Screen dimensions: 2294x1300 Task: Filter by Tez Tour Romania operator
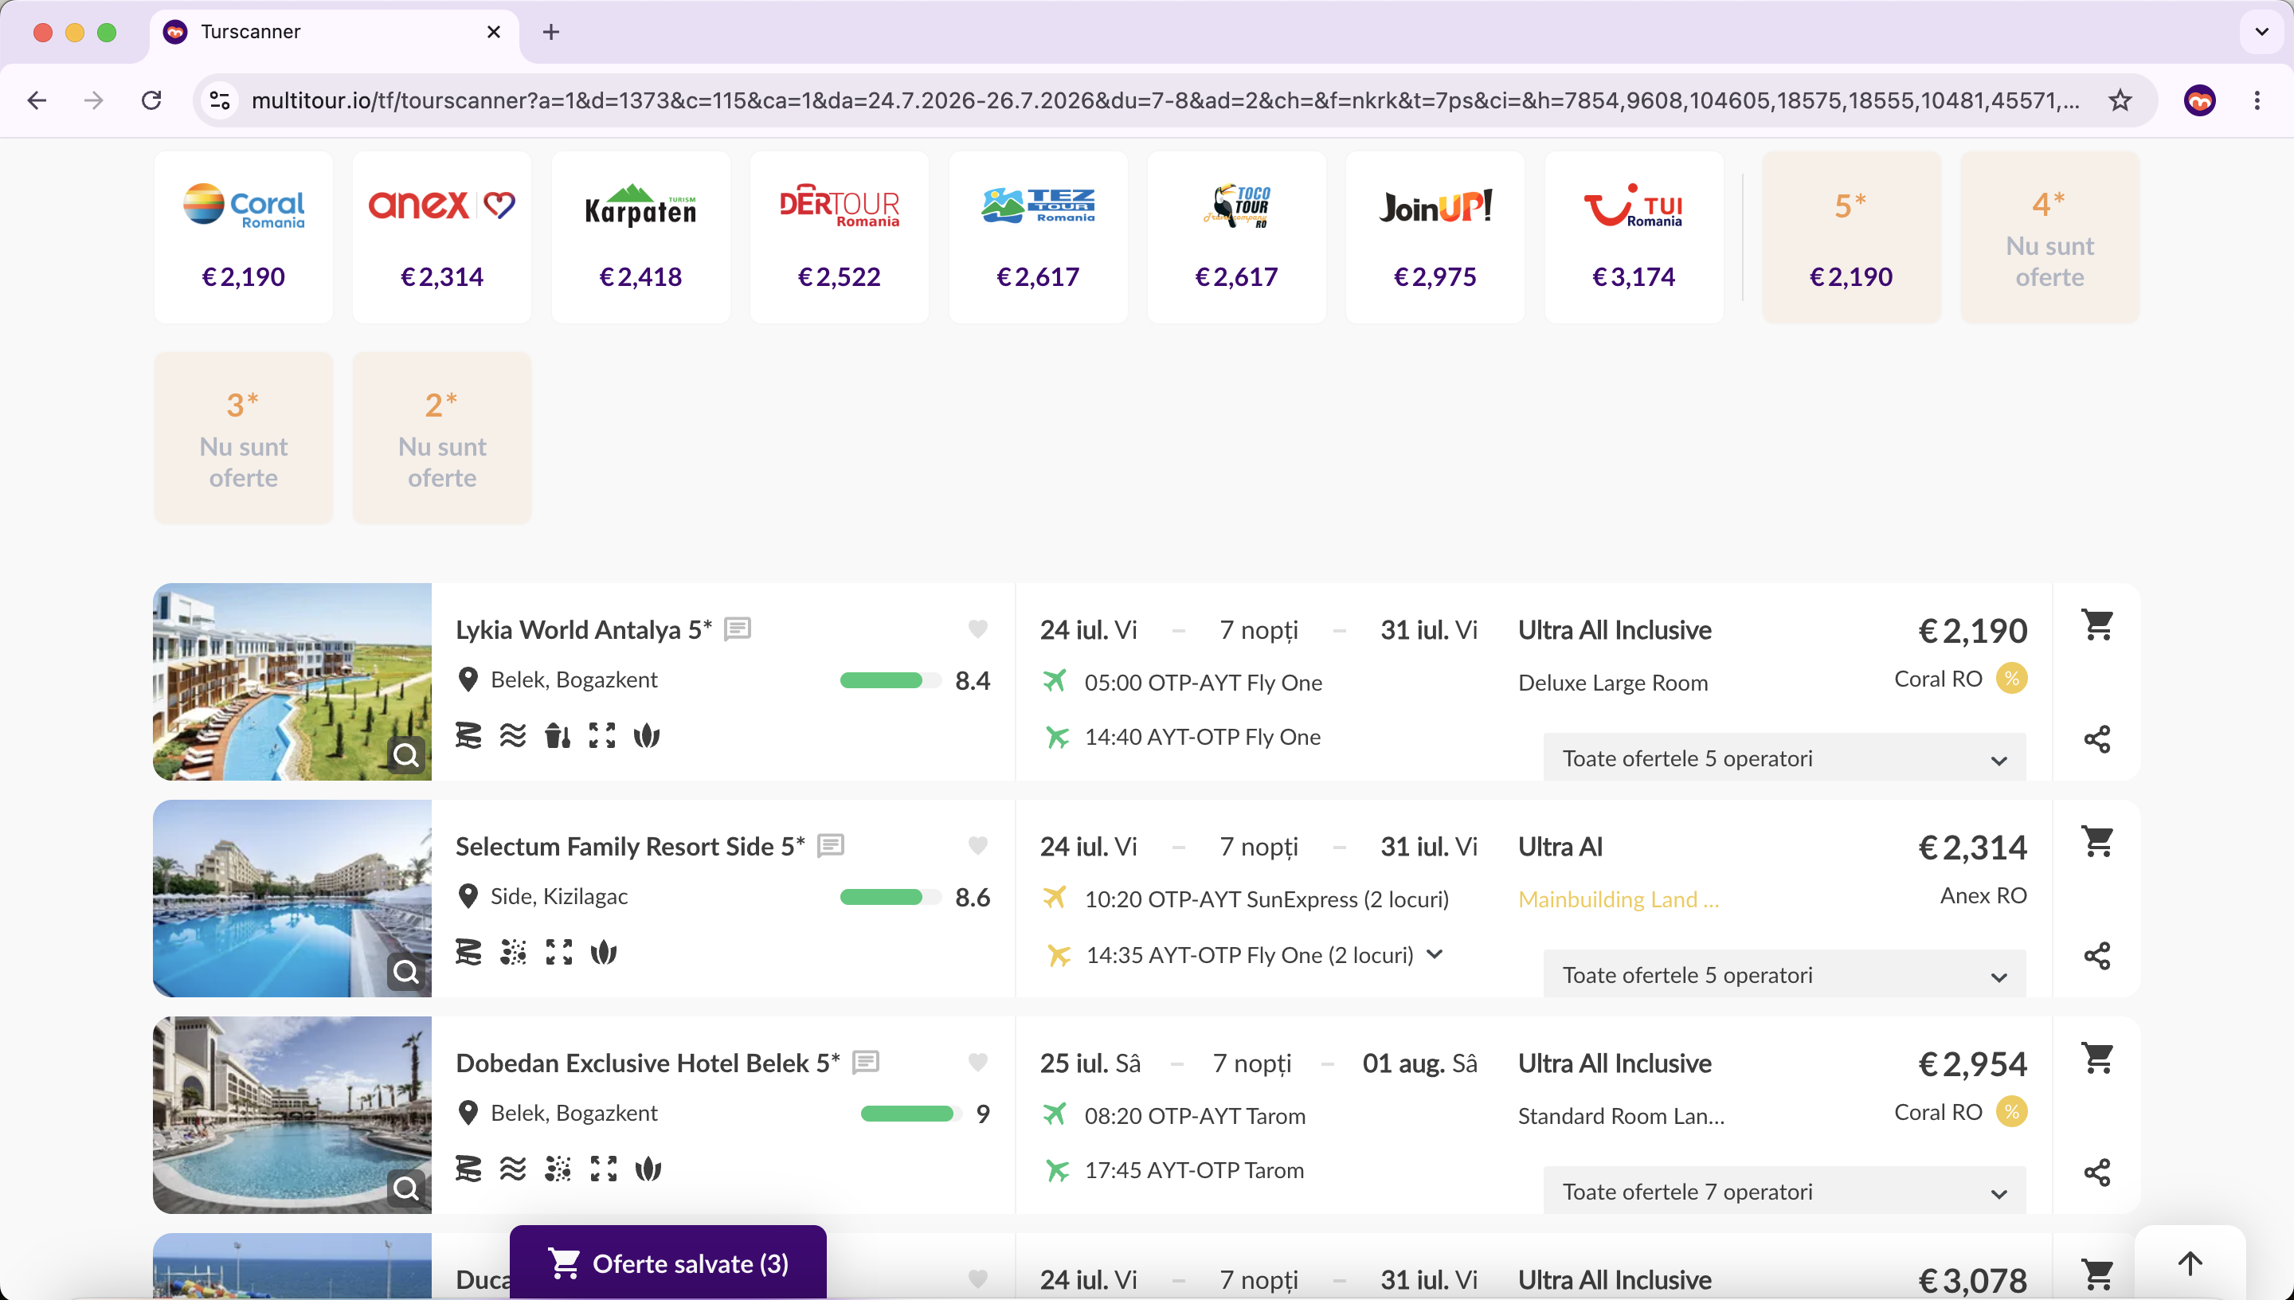[x=1038, y=237]
